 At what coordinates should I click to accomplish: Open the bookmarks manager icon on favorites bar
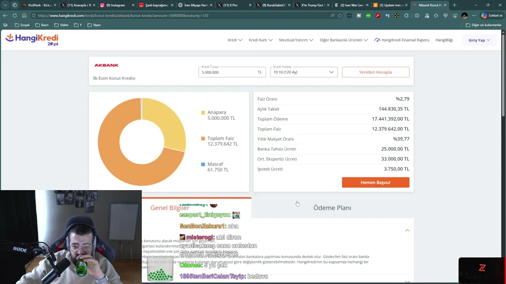click(5, 25)
